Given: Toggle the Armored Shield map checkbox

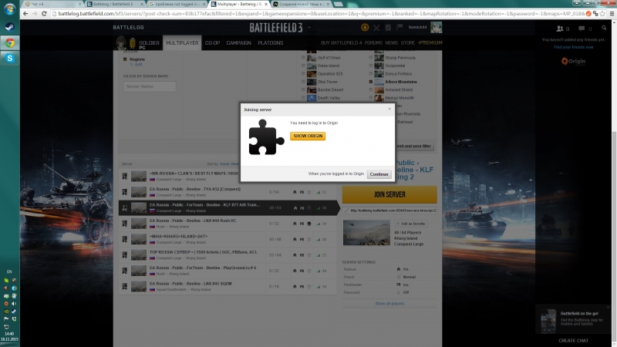Looking at the screenshot, I should tap(371, 89).
